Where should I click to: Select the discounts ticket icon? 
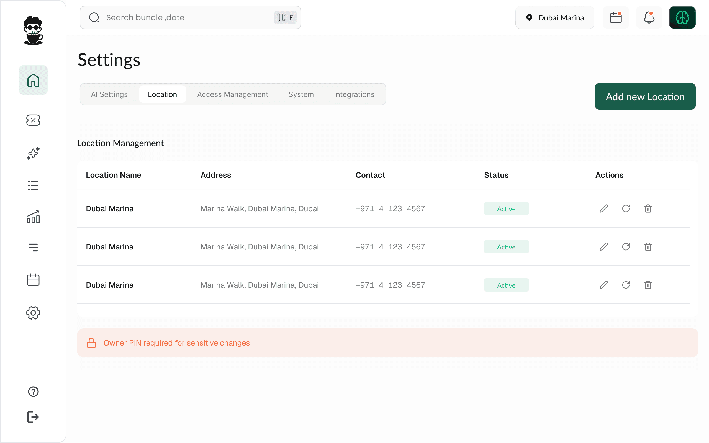point(33,120)
